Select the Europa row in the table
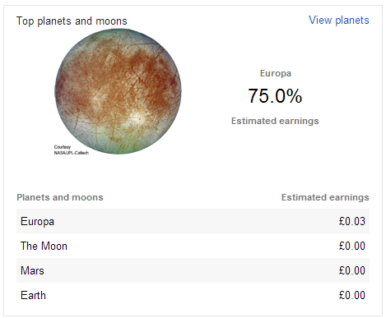386x318 pixels. [193, 221]
